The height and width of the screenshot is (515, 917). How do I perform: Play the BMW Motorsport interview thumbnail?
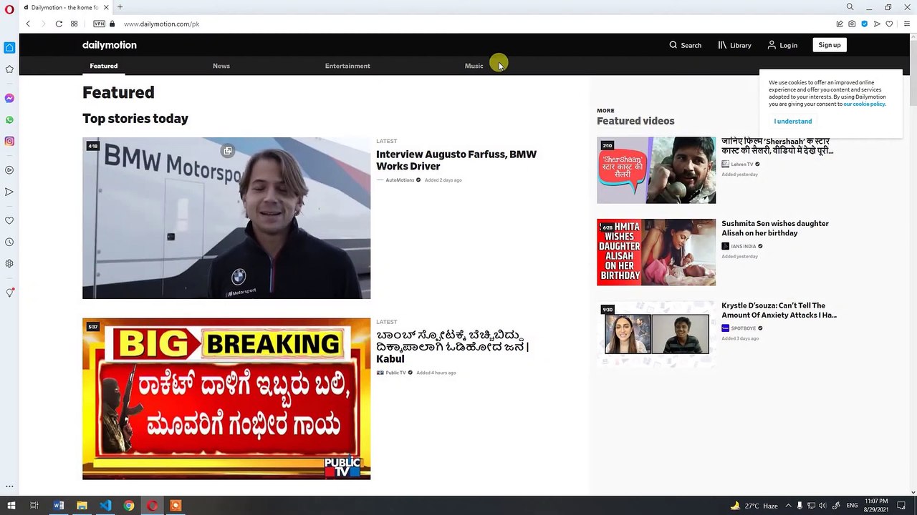click(x=226, y=218)
